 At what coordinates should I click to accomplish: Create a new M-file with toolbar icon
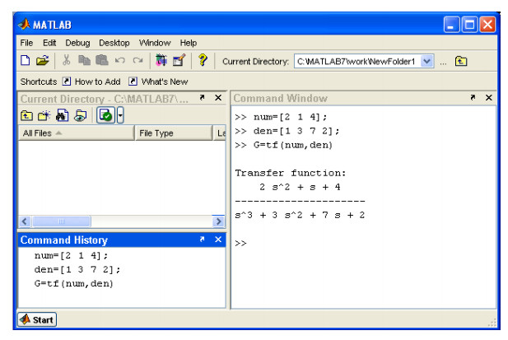coord(26,61)
